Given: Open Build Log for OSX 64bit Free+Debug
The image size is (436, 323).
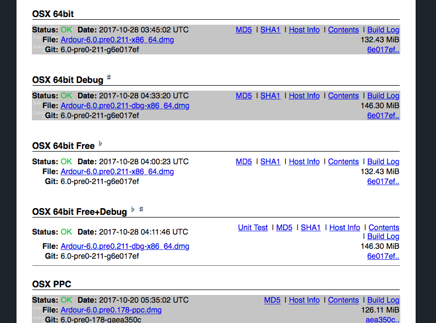Looking at the screenshot, I should [x=383, y=237].
